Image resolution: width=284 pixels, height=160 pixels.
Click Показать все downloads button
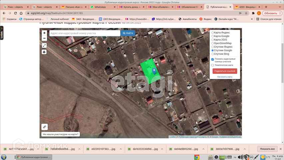click(x=267, y=149)
